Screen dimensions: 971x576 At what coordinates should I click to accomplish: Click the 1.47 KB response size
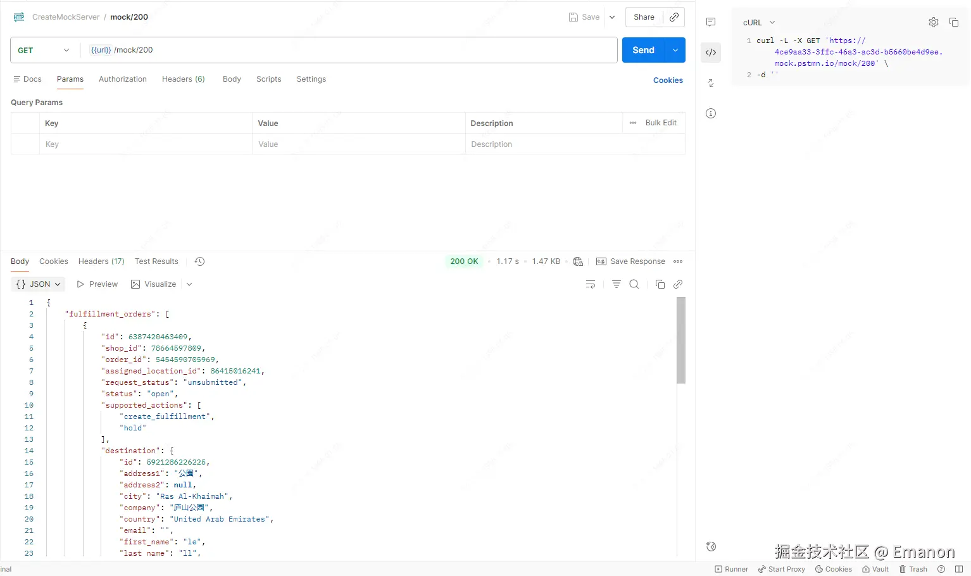point(546,261)
